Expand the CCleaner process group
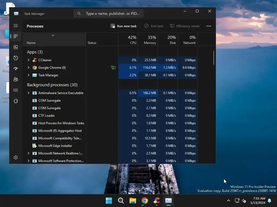Image resolution: width=277 pixels, height=207 pixels. [x=28, y=60]
